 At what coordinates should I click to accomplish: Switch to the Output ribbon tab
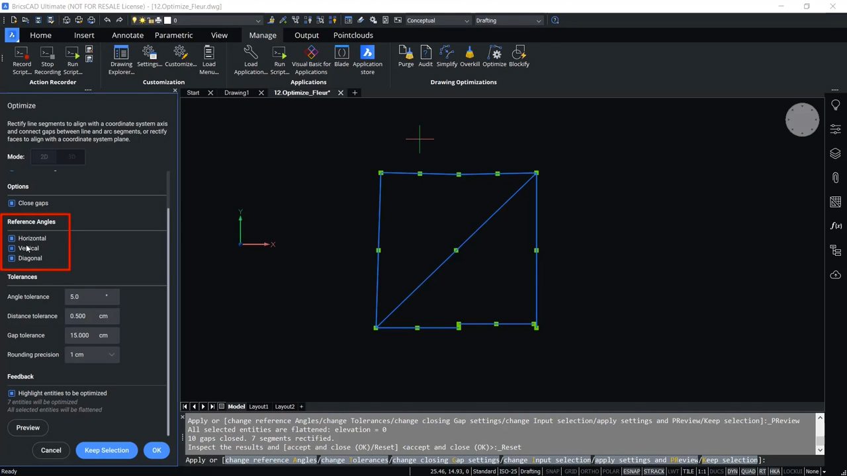(x=306, y=35)
